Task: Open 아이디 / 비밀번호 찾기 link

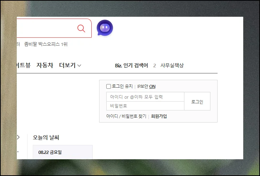Action: [126, 116]
